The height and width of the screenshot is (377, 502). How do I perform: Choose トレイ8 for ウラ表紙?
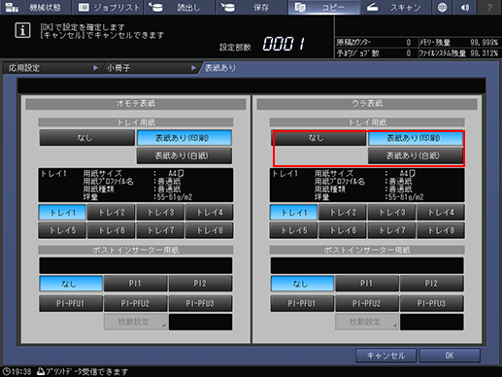(441, 230)
